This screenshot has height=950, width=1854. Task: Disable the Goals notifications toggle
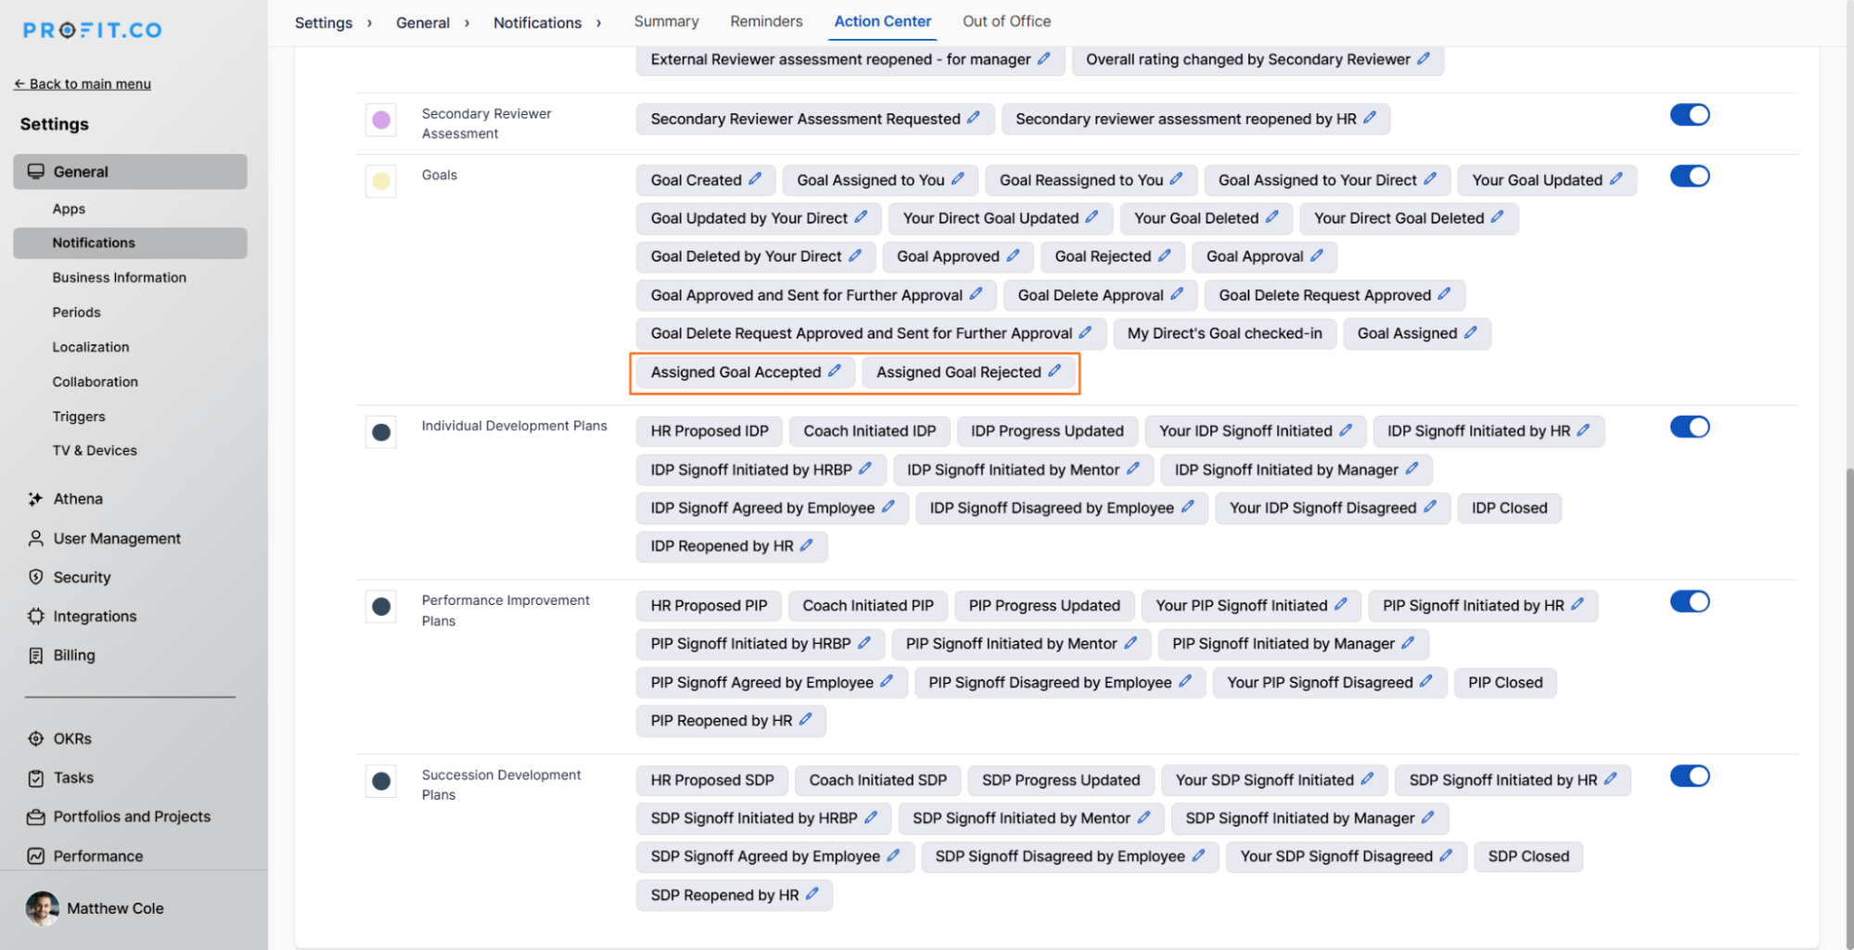[1689, 176]
